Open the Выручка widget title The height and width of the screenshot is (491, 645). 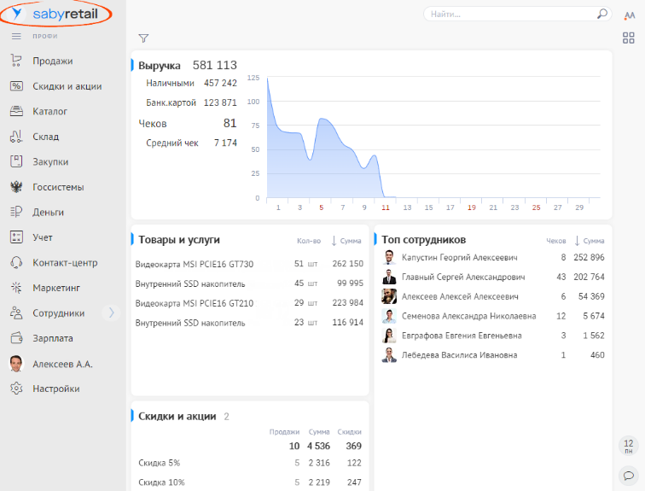[x=160, y=65]
